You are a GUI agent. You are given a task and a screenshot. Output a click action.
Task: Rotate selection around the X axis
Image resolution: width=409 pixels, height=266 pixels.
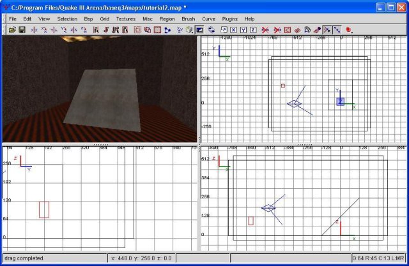click(x=44, y=30)
